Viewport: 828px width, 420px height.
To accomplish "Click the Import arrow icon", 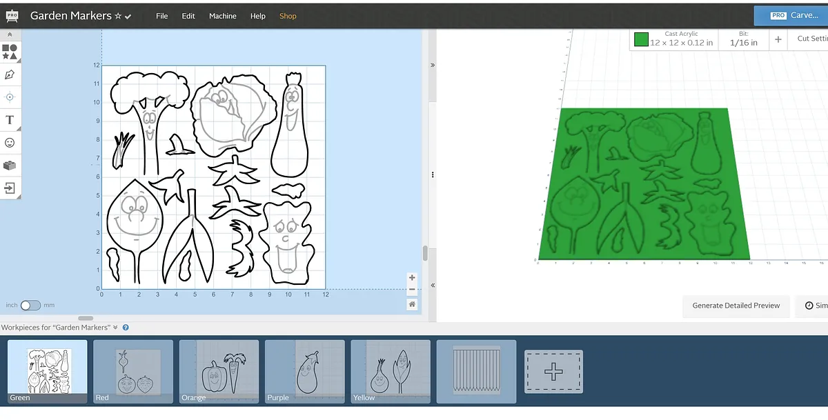I will point(10,188).
